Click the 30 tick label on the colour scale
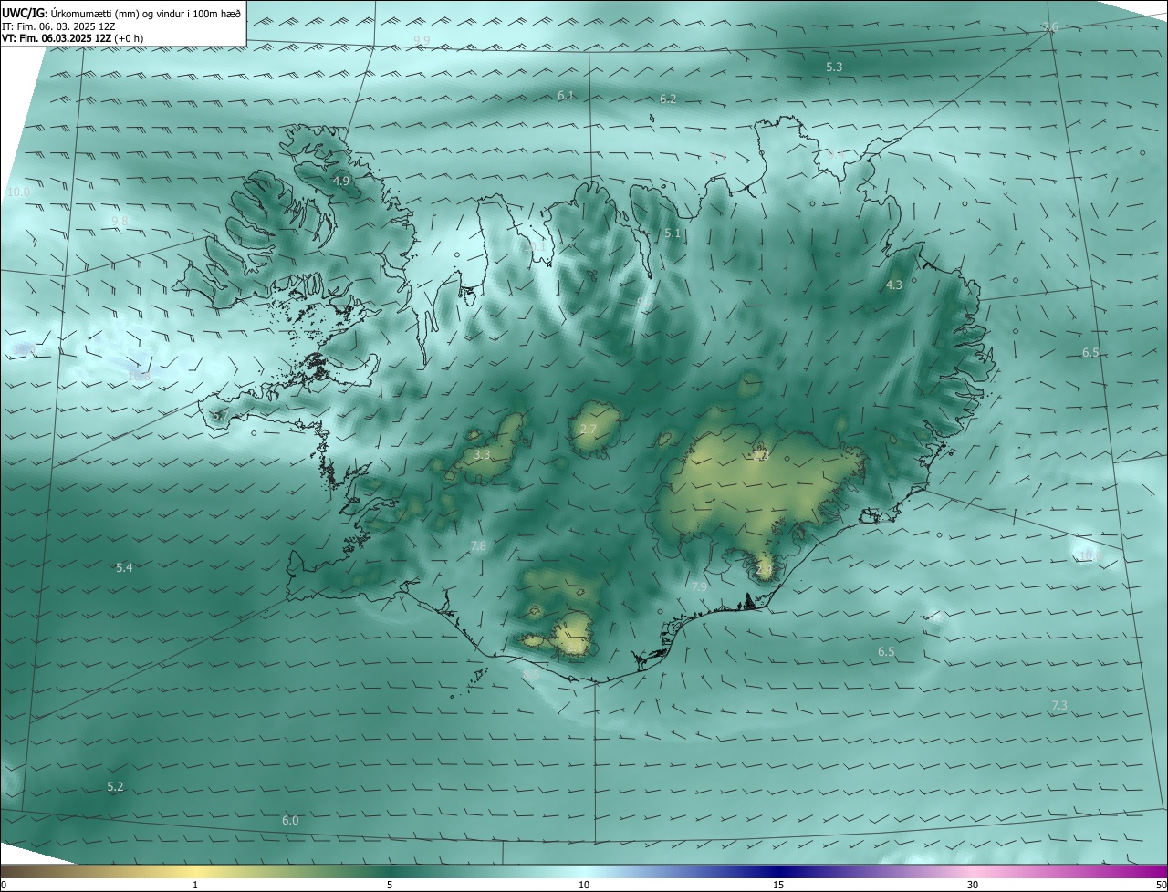 coord(973,886)
